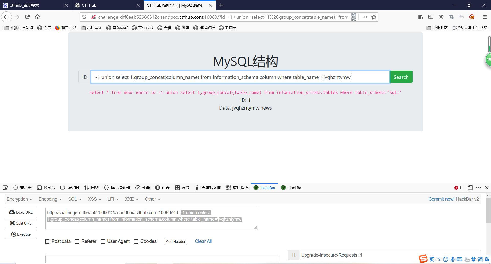491x264 pixels.
Task: Click the HackBar panel scrollbar
Action: pyautogui.click(x=488, y=210)
